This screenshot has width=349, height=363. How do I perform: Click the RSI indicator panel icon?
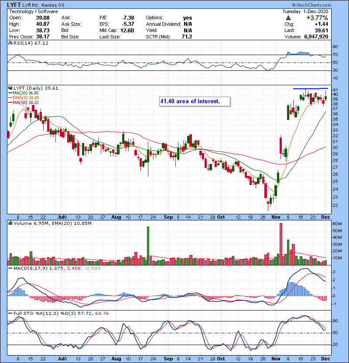[x=10, y=43]
